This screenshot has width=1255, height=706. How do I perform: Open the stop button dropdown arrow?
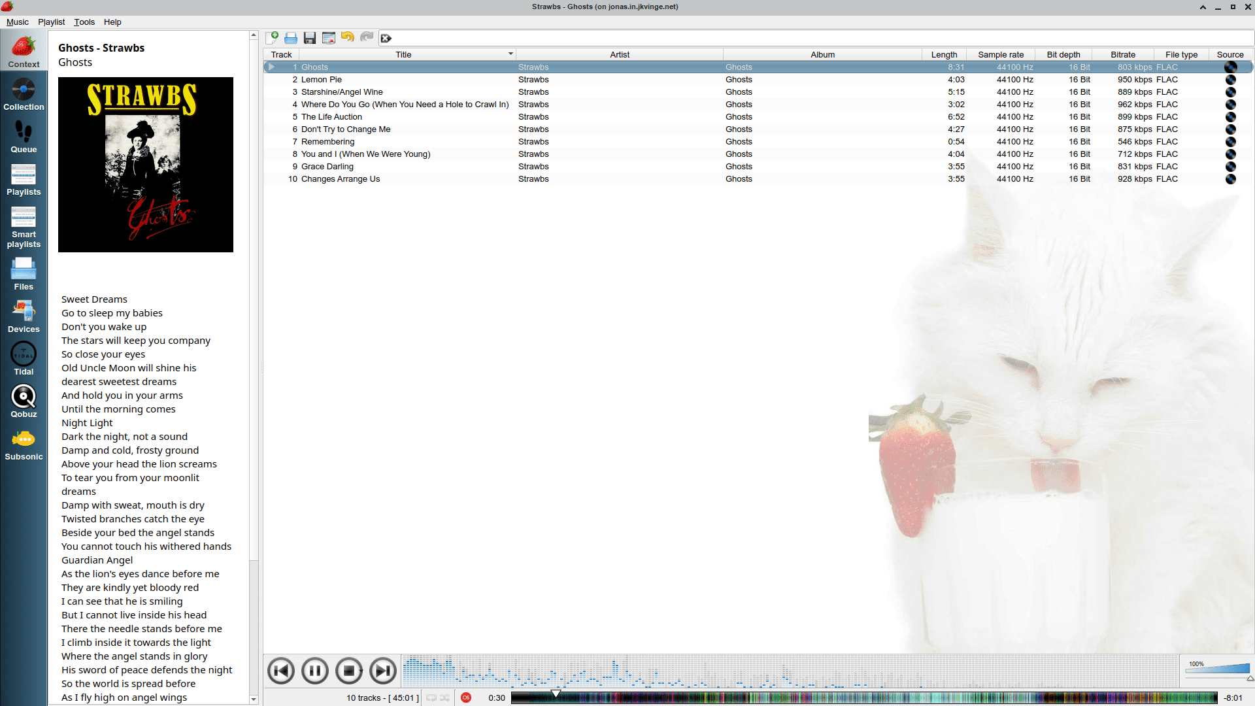tap(361, 671)
